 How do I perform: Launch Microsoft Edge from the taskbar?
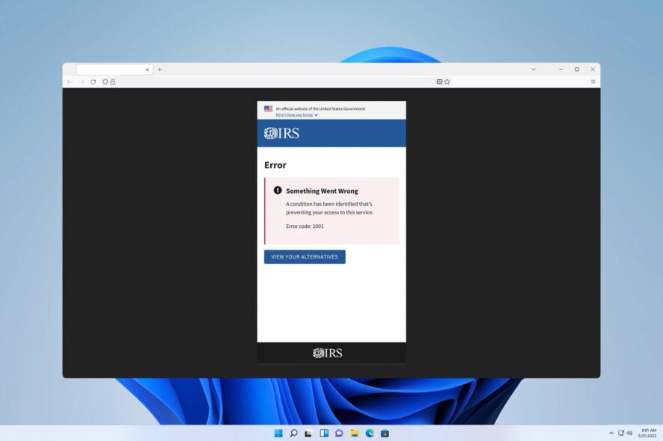tap(370, 433)
